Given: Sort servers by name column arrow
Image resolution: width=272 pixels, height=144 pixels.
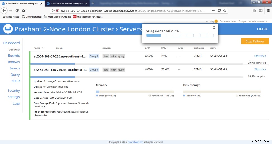Looking at the screenshot, I should [x=42, y=48].
